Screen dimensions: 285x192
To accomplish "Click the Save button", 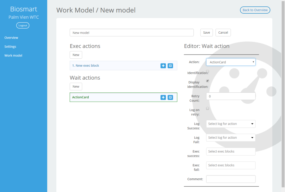I will pyautogui.click(x=206, y=33).
